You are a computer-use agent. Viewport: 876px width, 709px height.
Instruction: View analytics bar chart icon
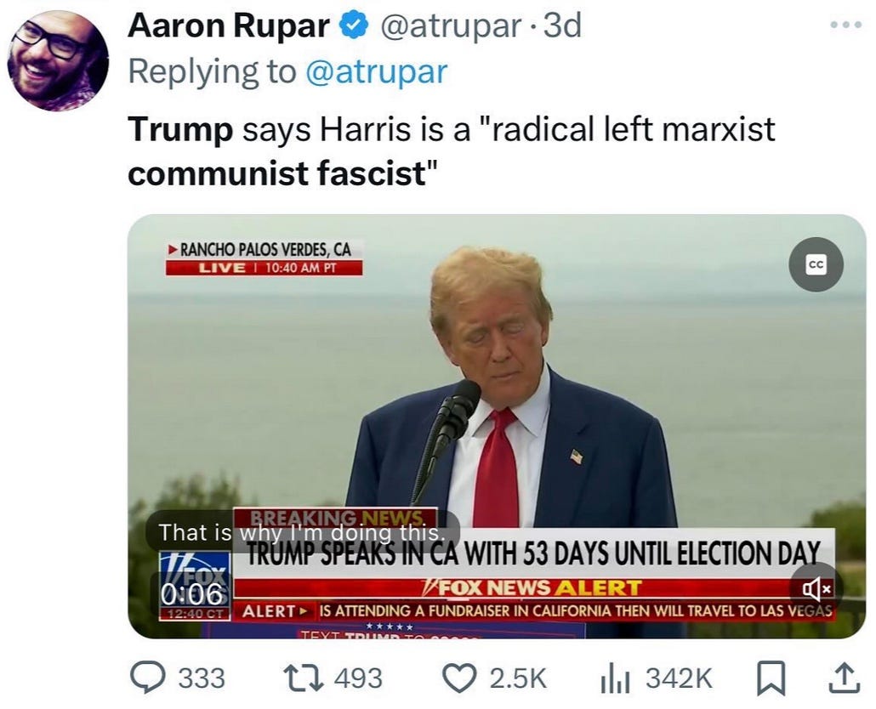(x=616, y=678)
